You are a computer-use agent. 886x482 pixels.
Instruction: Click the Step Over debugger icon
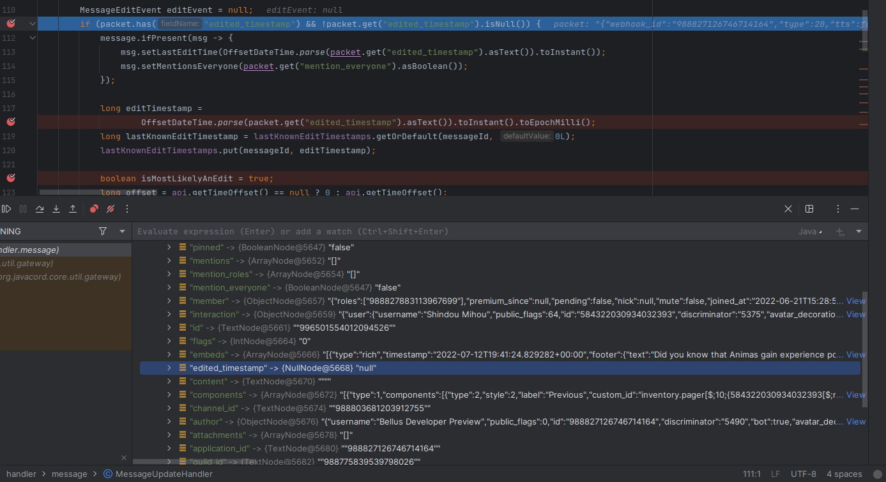point(40,209)
